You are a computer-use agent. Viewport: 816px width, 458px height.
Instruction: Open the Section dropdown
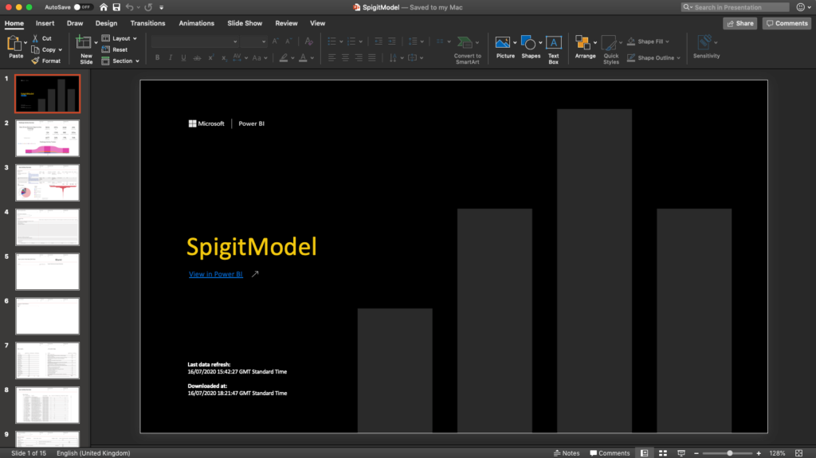click(120, 61)
